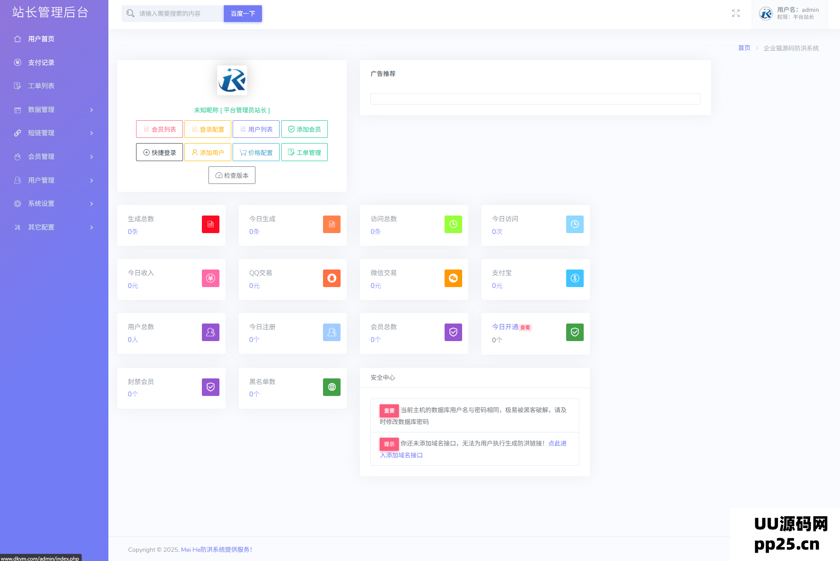This screenshot has width=840, height=561.
Task: Expand the 系统设置 sidebar menu
Action: pyautogui.click(x=54, y=204)
